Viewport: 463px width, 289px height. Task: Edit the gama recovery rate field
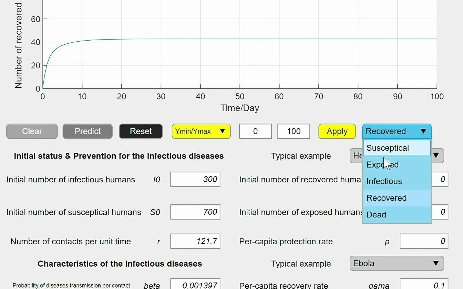tap(424, 285)
